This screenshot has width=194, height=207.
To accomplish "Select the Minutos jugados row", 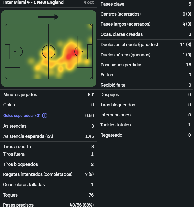I will click(x=48, y=95).
